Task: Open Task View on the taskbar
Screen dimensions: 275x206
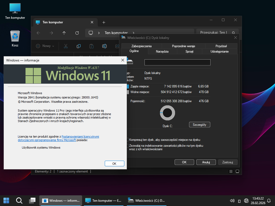Action: (x=32, y=200)
